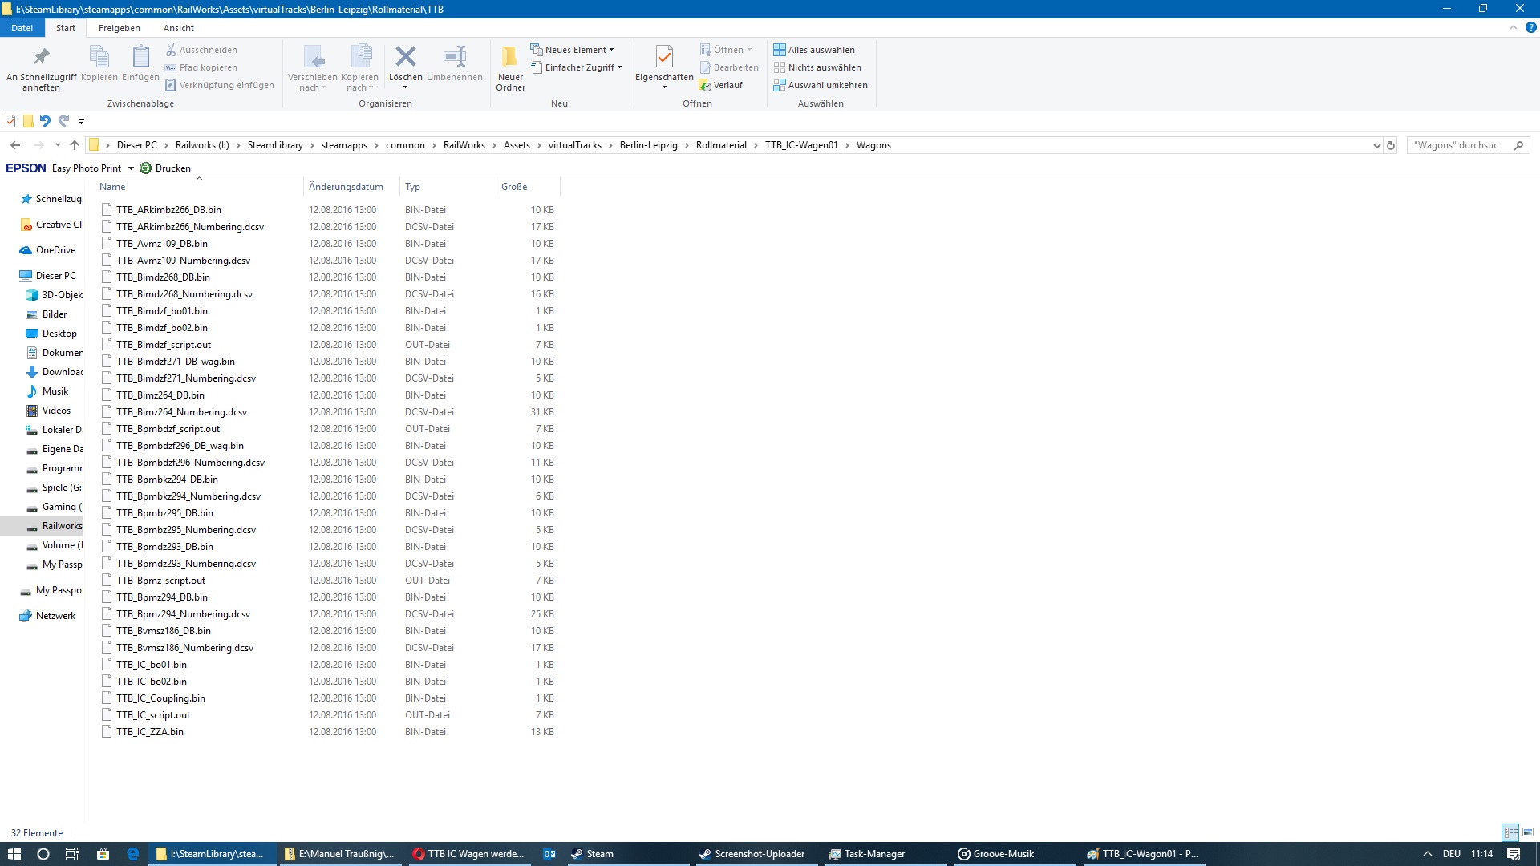
Task: Select Railworks drive in navigation pane
Action: pyautogui.click(x=62, y=526)
